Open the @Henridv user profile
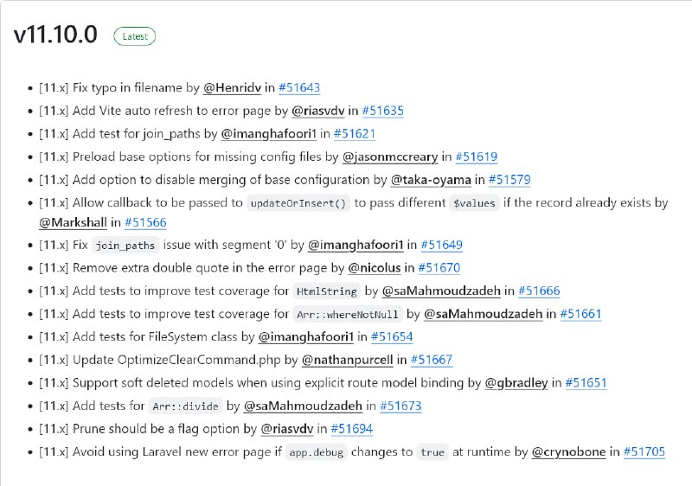Viewport: 692px width, 486px height. coord(232,87)
